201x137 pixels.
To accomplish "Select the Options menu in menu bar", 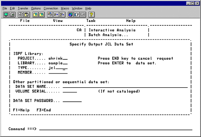I will [x=36, y=8].
